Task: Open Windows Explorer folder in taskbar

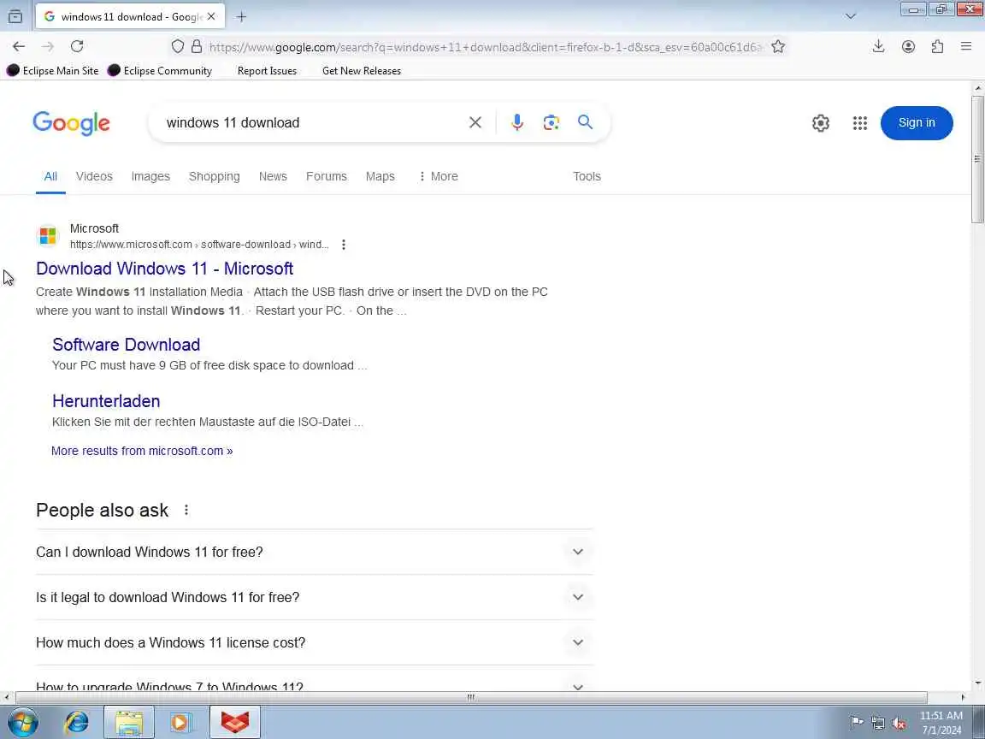Action: click(129, 722)
